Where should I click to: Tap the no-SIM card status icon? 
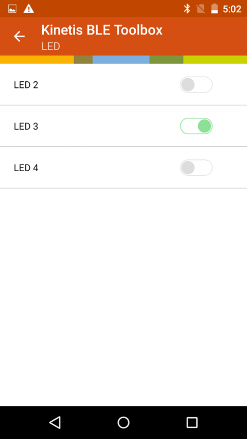(201, 9)
